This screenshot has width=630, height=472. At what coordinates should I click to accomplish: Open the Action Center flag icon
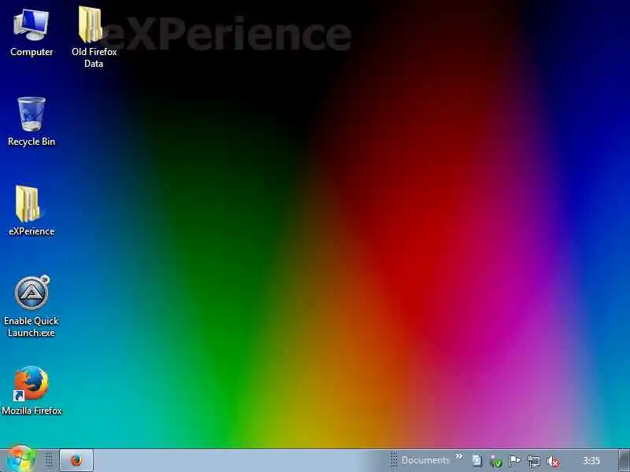pos(515,461)
